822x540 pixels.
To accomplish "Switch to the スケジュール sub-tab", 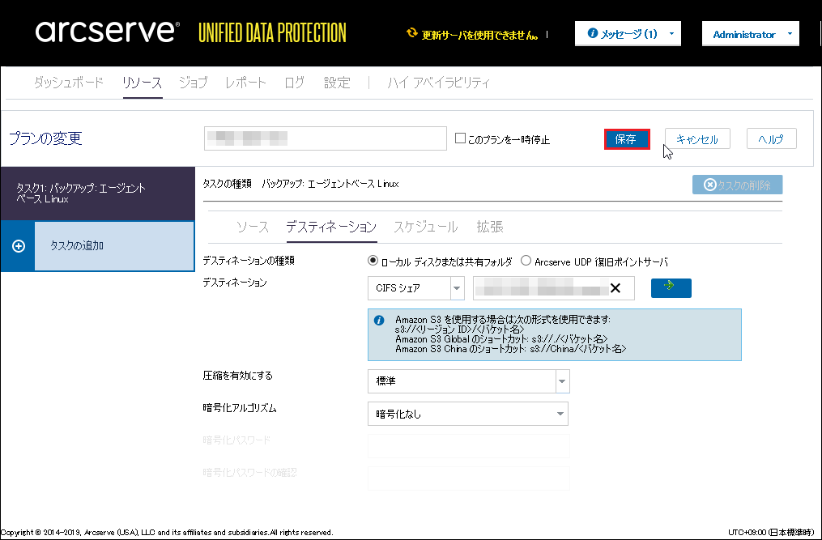I will click(426, 227).
